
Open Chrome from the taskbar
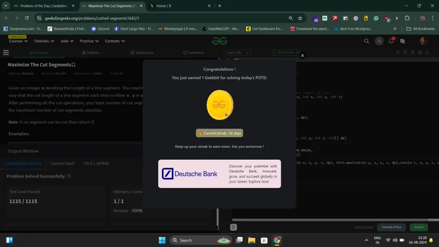(276, 241)
